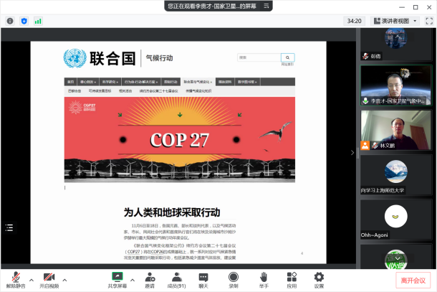Click the webpage search input field
This screenshot has height=292, width=437.
pyautogui.click(x=259, y=57)
